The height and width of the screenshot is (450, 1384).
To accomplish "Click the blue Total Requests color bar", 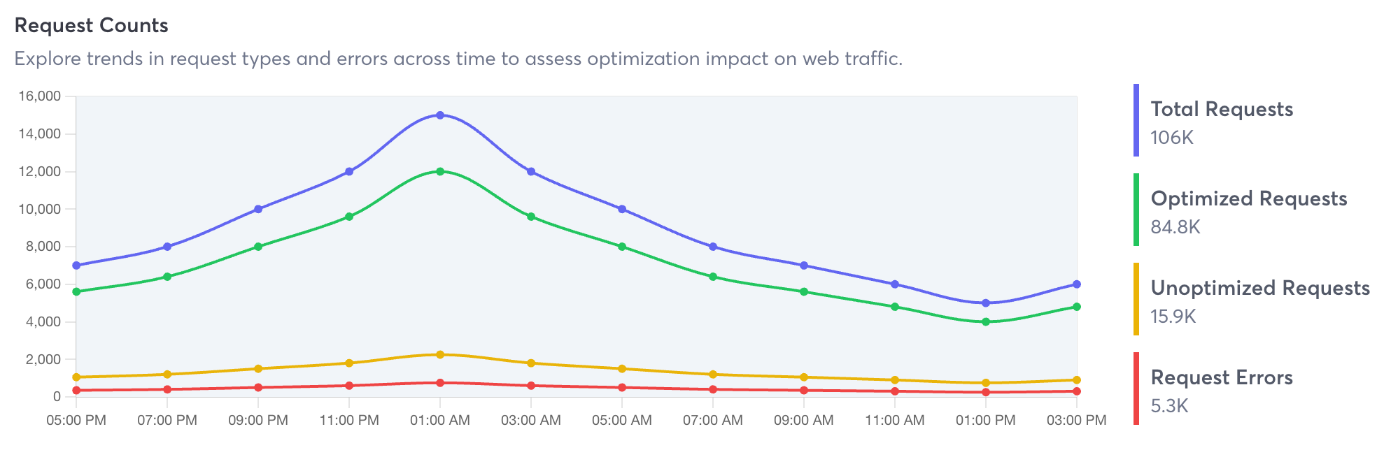I will (1136, 120).
